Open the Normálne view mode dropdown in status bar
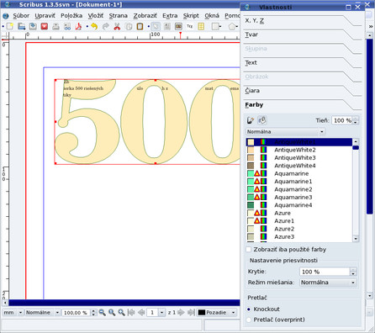Screen dimensions: 375x333 click(42, 312)
